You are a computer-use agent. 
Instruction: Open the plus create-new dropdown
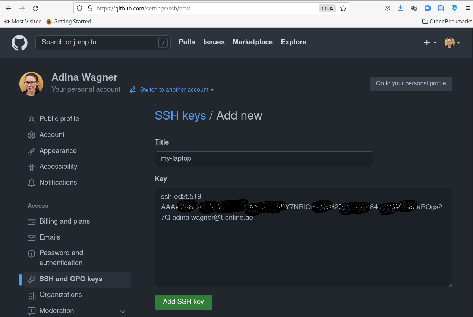tap(430, 43)
